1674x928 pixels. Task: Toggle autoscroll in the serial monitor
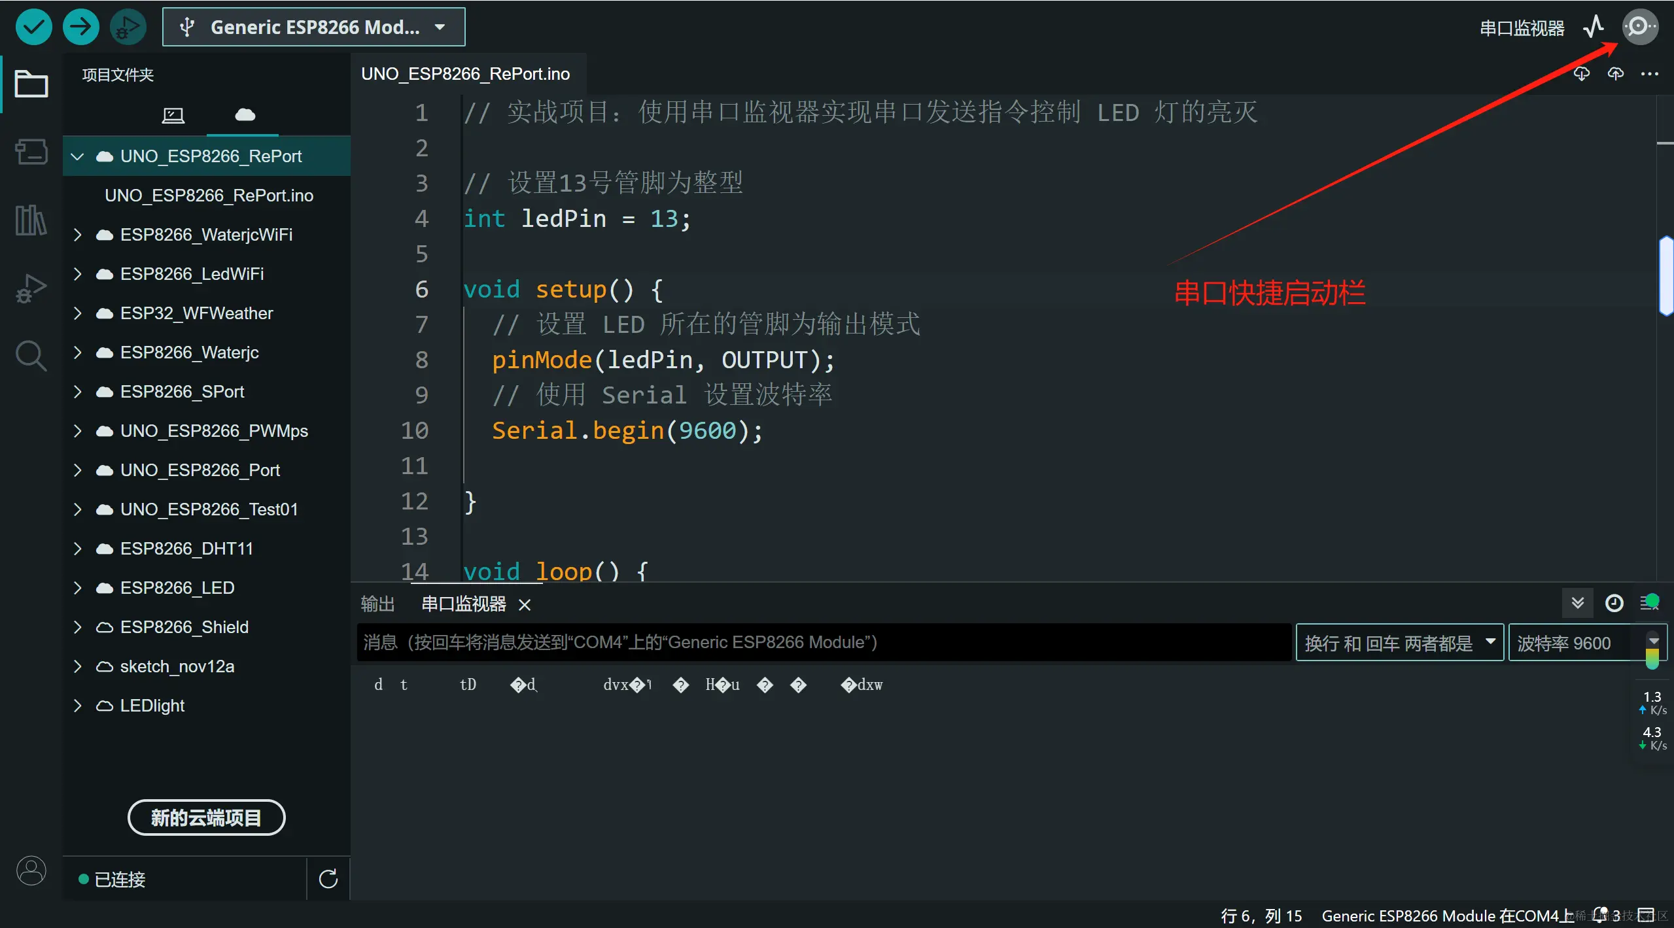point(1577,603)
